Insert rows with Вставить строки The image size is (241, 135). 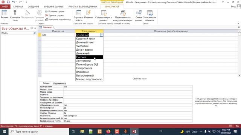coord(55,11)
